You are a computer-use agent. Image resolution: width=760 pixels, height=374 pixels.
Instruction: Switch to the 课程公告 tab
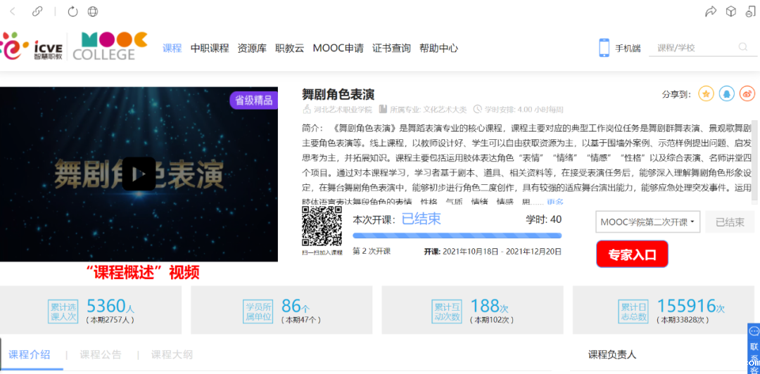[x=101, y=354]
